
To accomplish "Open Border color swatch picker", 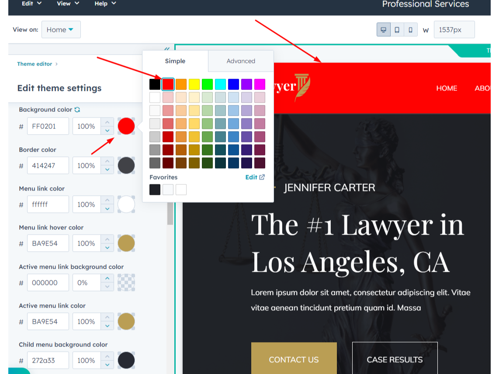I will click(x=126, y=165).
